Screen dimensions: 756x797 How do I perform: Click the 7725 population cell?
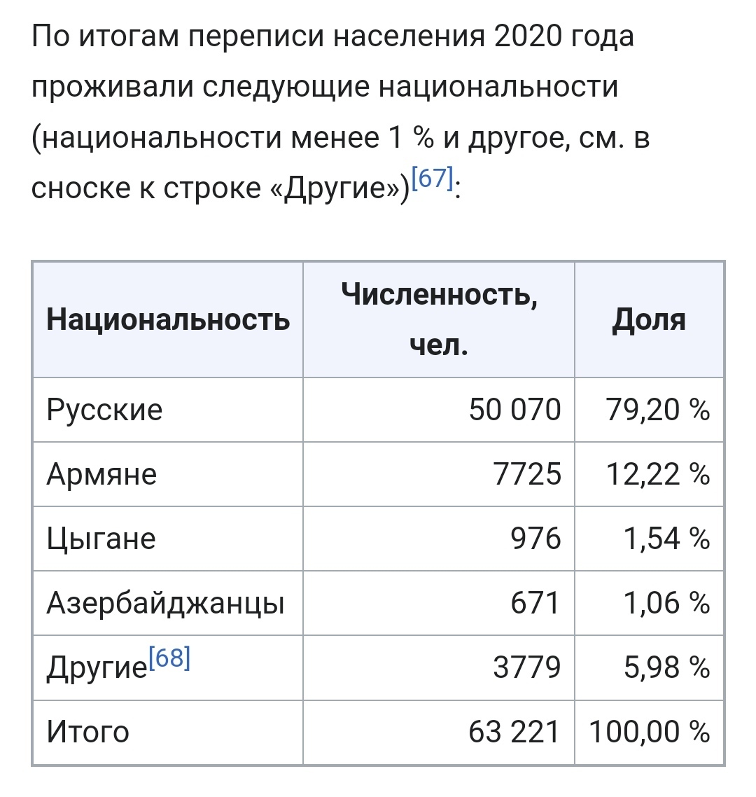pos(527,475)
